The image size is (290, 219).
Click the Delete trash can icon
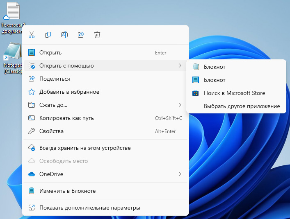click(x=97, y=35)
